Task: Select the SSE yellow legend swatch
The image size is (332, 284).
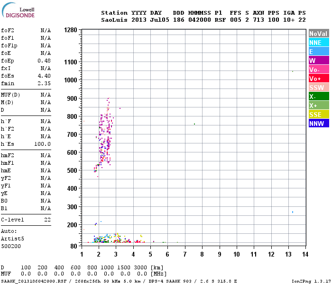Action: pos(319,115)
